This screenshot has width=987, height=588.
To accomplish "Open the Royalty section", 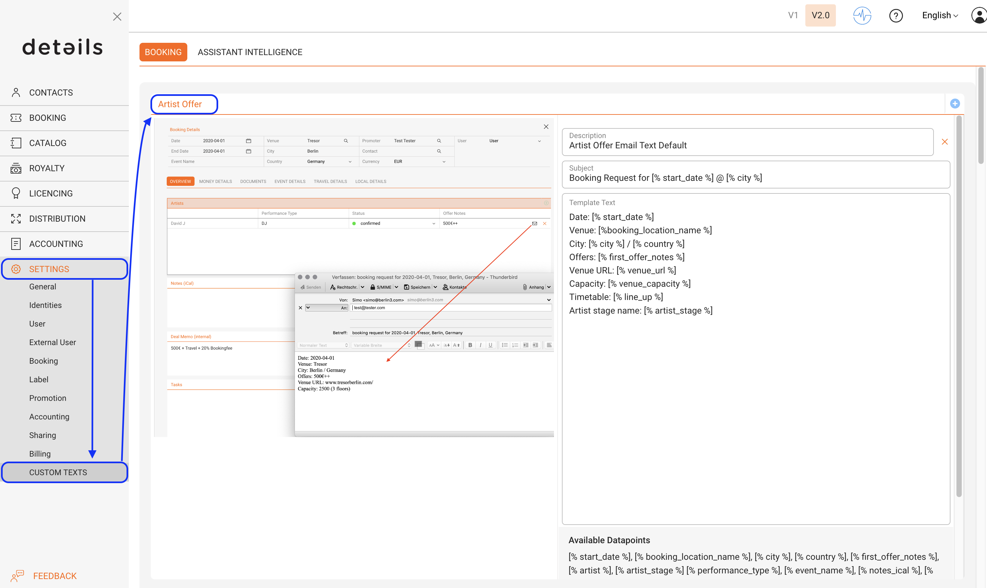I will tap(64, 168).
